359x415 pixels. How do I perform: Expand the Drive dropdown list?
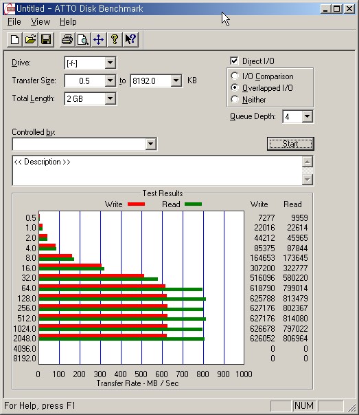110,63
